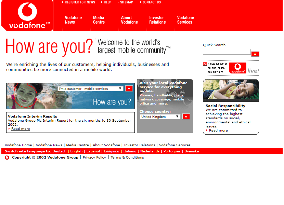Click About Vodafone footer link
This screenshot has width=284, height=205.
[x=106, y=145]
